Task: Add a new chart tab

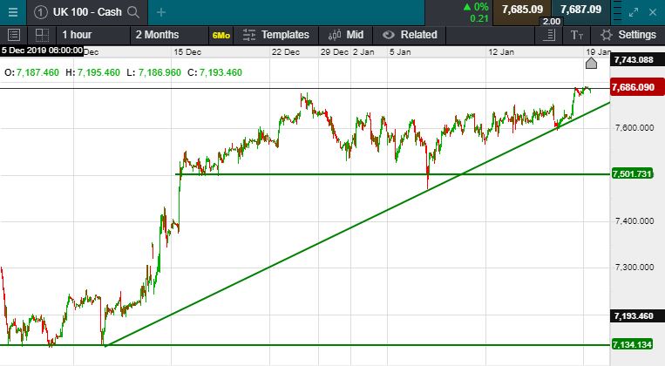Action: click(x=161, y=11)
